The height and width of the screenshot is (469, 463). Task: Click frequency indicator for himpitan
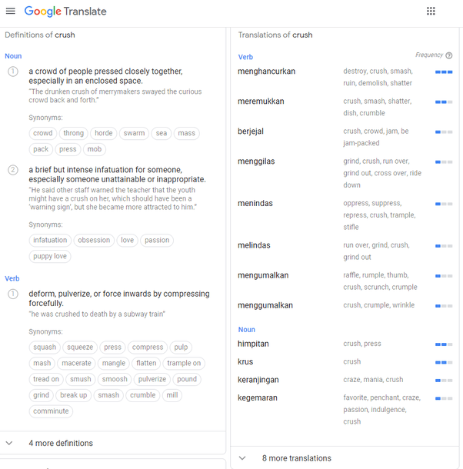443,344
